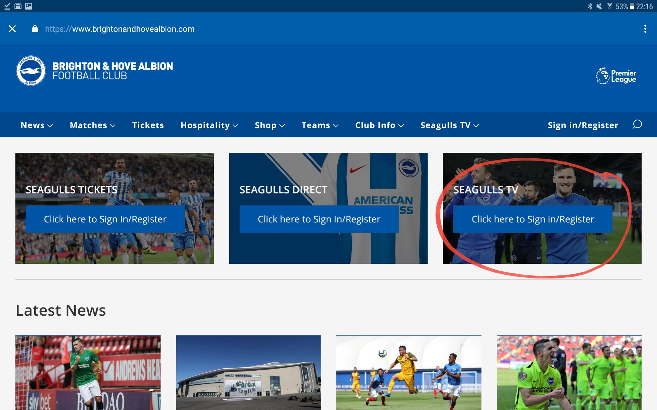Tap the URL address bar text

point(120,29)
